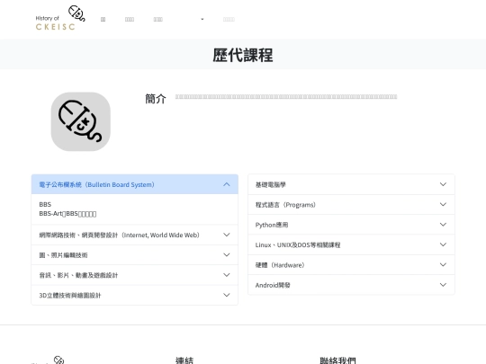Click the chevron on 3D立體技術 row
The image size is (486, 364).
pyautogui.click(x=227, y=296)
